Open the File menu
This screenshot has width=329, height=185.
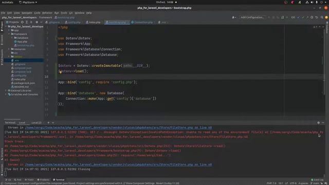[x=3, y=13]
